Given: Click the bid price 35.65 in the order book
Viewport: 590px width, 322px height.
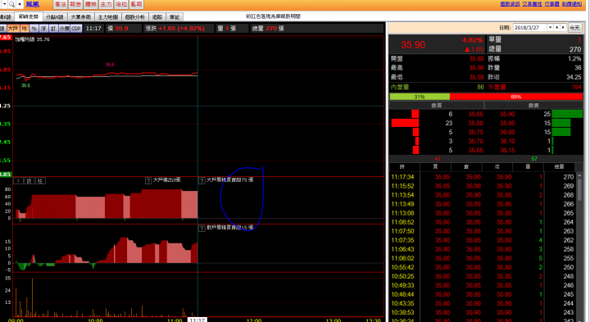Looking at the screenshot, I should pyautogui.click(x=475, y=150).
